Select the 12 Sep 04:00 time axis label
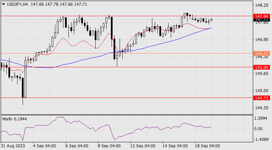272x150 pixels. tap(143, 146)
